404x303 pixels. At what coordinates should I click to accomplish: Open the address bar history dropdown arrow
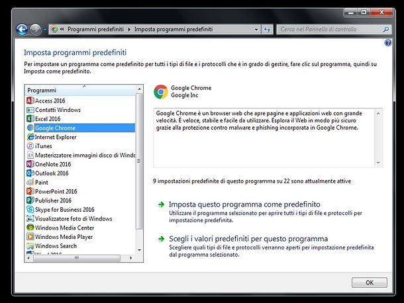(256, 29)
